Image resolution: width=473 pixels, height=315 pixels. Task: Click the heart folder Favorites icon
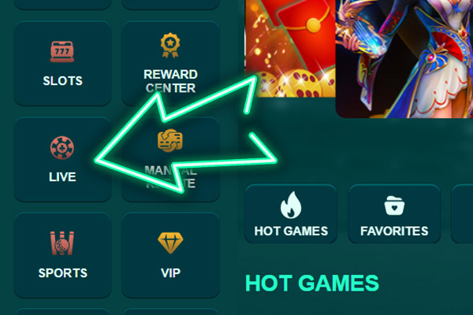[394, 206]
